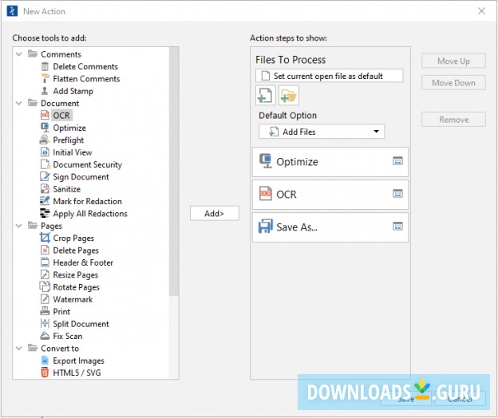Collapse the Convert to tree group

click(x=19, y=348)
